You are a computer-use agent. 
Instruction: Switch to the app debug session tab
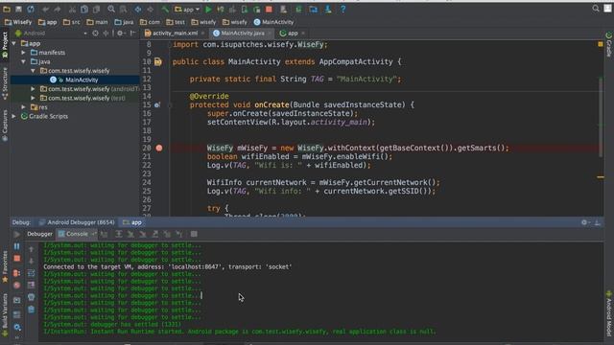click(x=132, y=222)
